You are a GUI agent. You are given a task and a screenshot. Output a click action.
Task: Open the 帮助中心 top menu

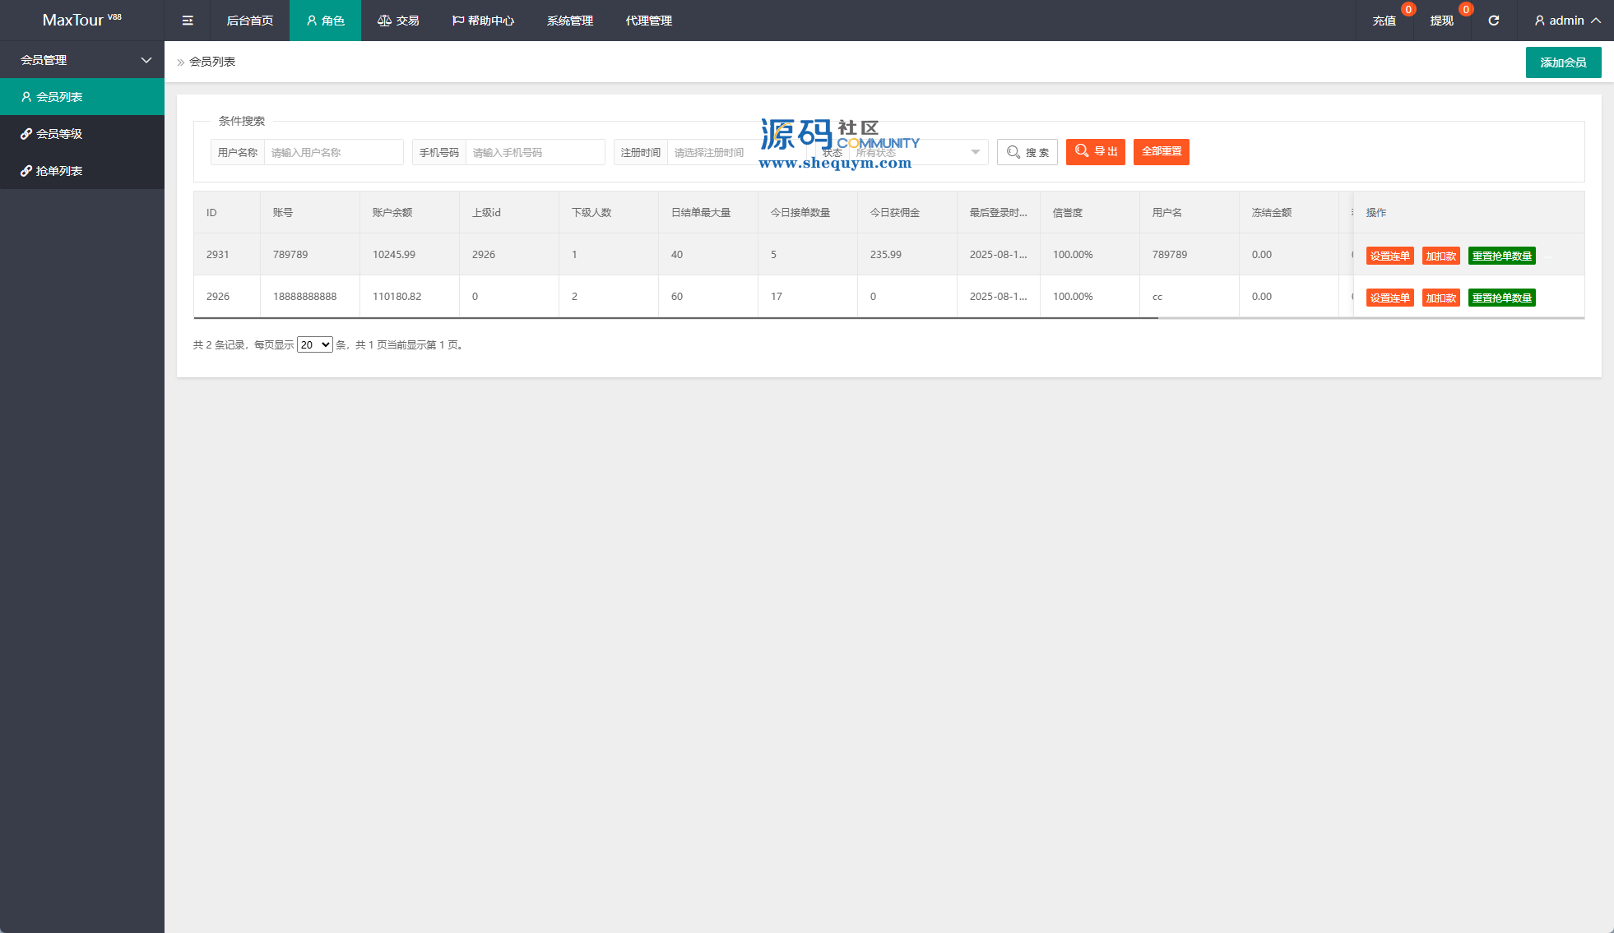click(x=483, y=21)
